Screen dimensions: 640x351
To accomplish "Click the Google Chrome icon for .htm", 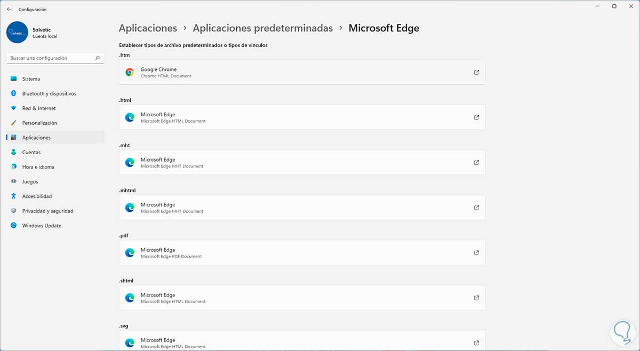I will click(129, 72).
